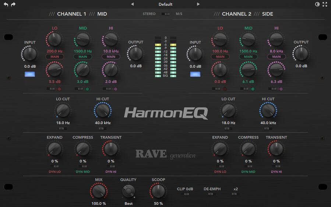Toggle the STEREO to M/S switch
The height and width of the screenshot is (207, 331).
pos(166,14)
